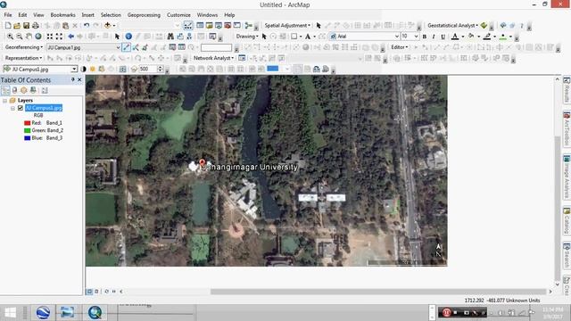
Task: Open the Customize menu
Action: click(178, 15)
